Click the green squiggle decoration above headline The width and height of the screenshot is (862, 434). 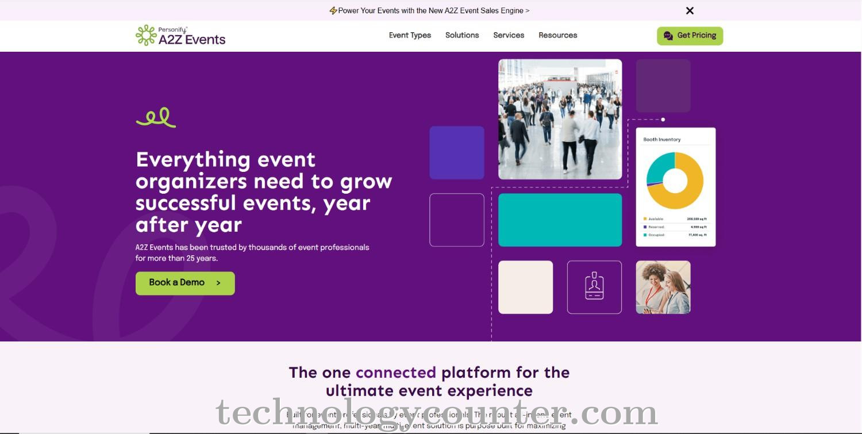[x=156, y=117]
